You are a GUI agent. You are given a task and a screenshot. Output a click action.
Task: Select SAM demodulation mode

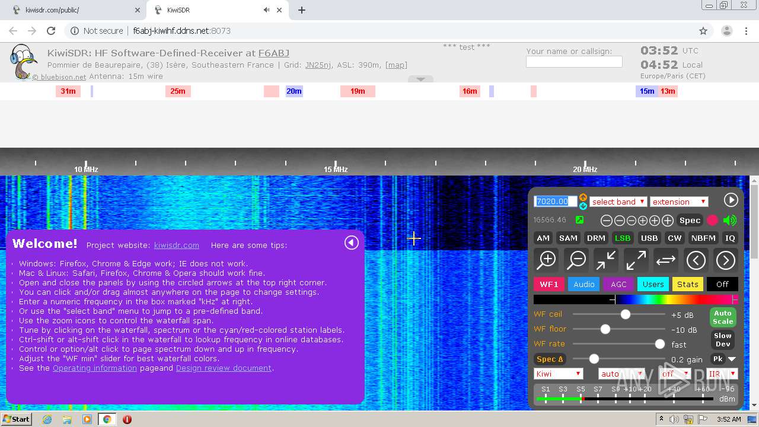coord(568,238)
